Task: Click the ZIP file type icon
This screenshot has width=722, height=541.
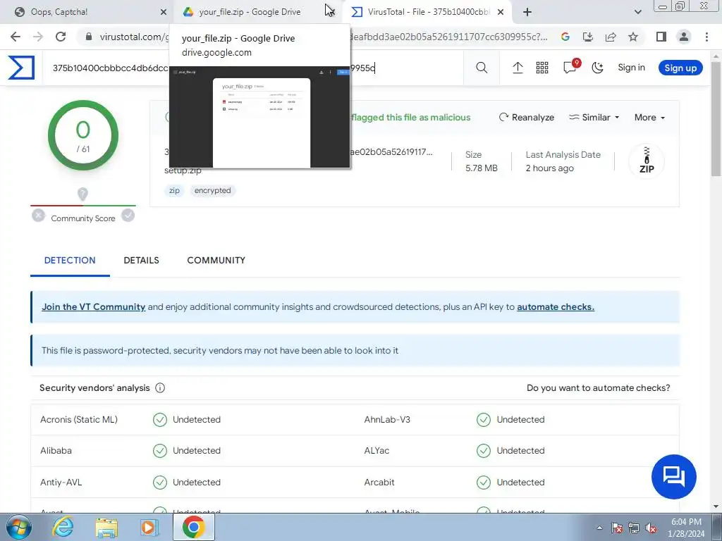Action: coord(647,161)
